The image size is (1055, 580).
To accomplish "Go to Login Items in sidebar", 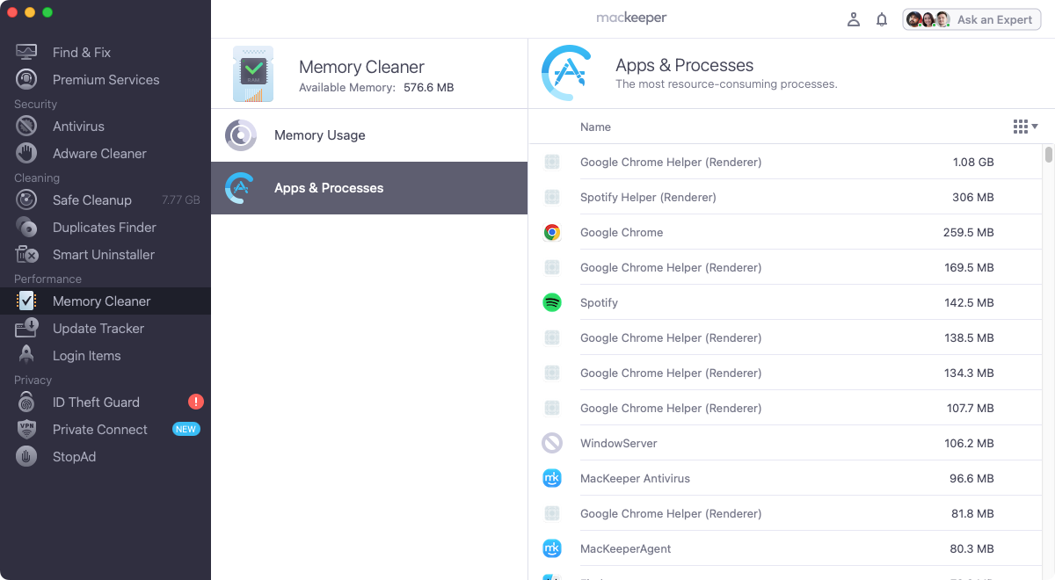I will pyautogui.click(x=105, y=355).
